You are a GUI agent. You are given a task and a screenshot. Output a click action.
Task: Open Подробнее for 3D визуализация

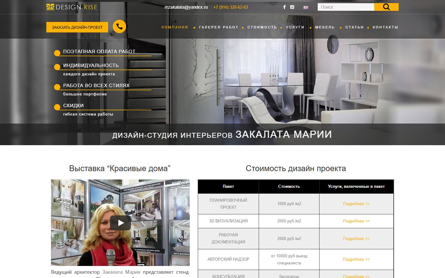click(x=356, y=221)
